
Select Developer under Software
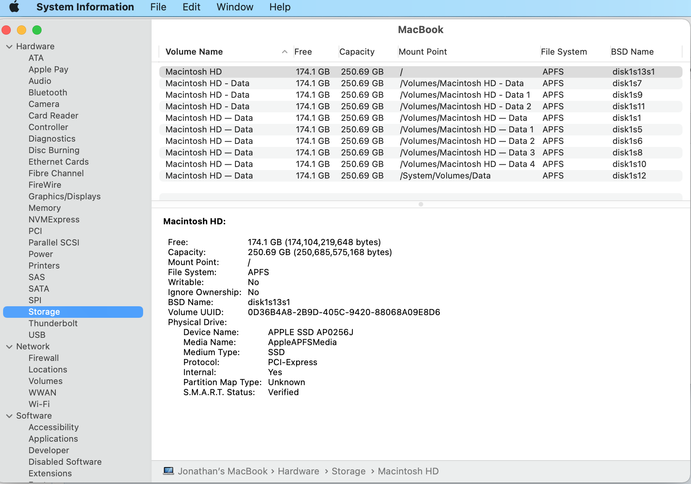[49, 450]
